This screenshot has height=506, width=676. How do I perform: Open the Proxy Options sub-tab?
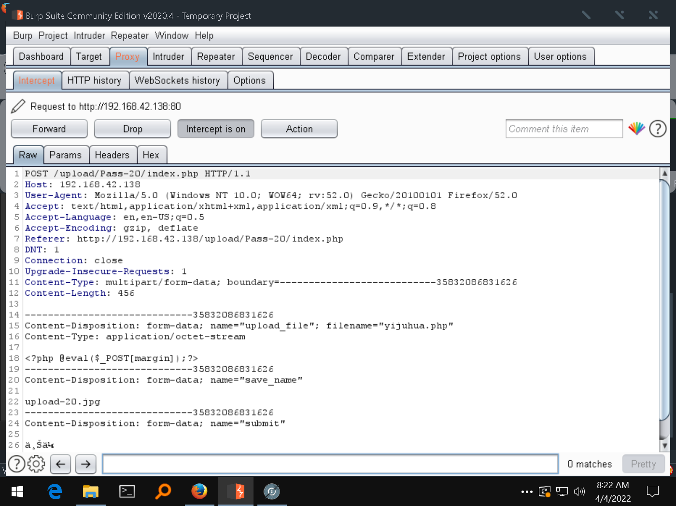coord(250,81)
